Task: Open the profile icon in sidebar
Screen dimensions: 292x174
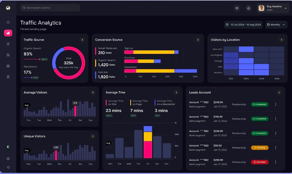Action: click(x=8, y=159)
